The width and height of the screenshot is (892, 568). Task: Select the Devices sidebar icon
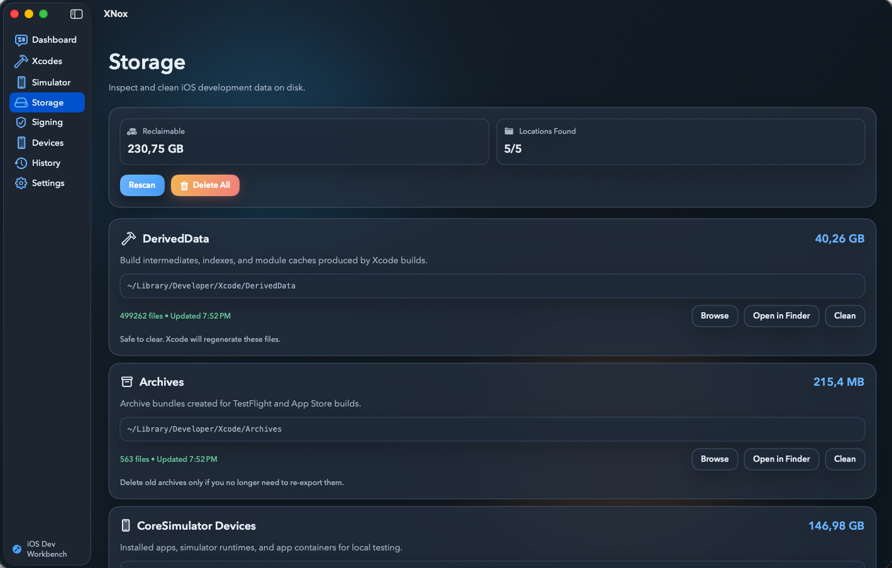point(21,143)
